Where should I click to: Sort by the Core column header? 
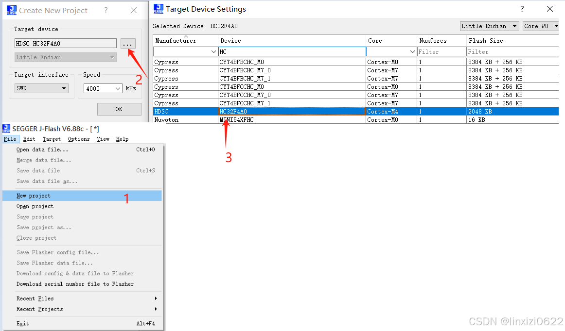[x=391, y=41]
